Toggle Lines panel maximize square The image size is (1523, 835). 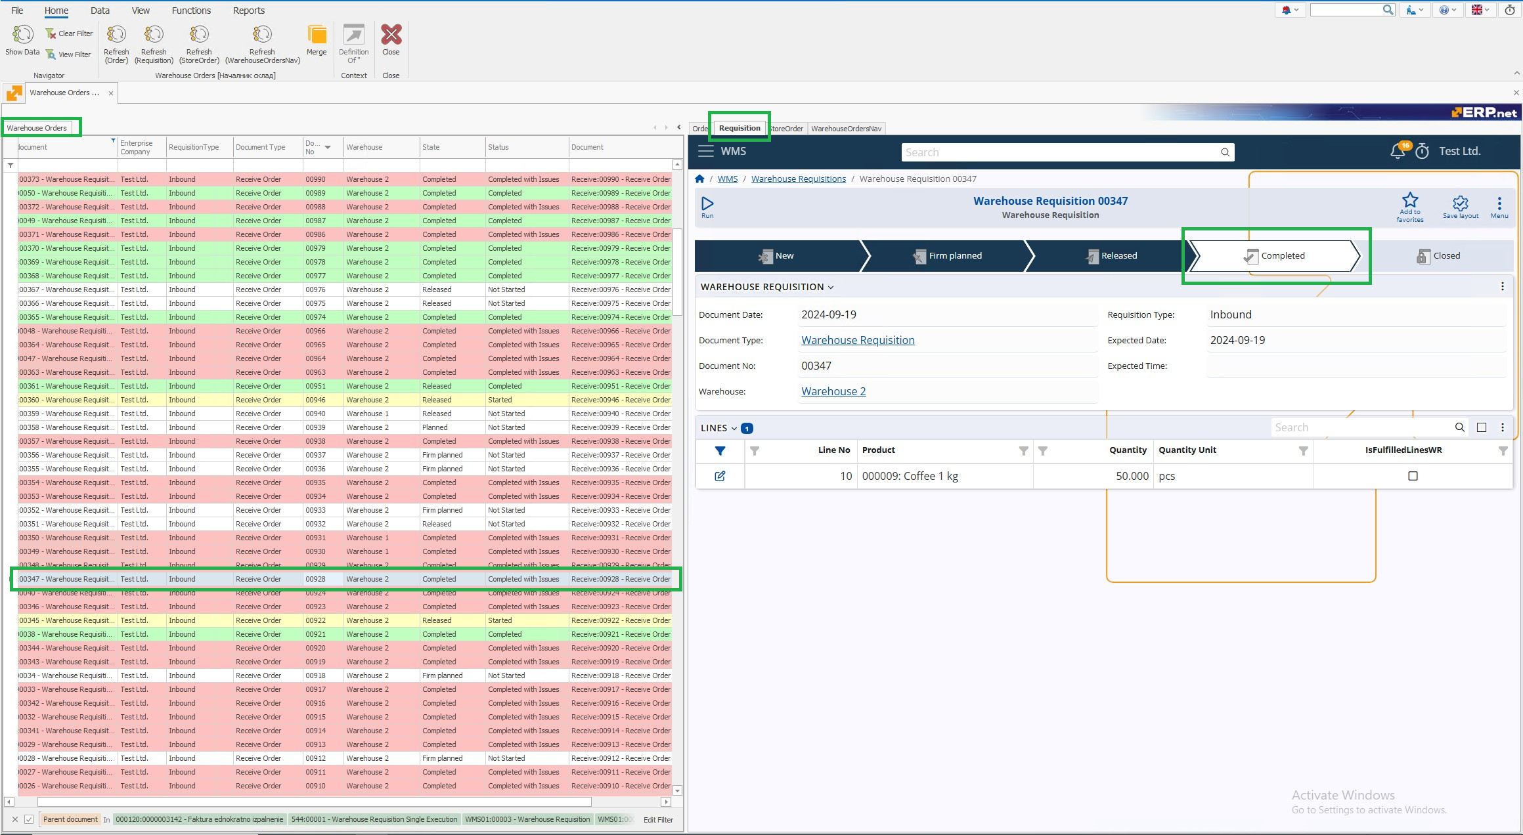(1482, 427)
